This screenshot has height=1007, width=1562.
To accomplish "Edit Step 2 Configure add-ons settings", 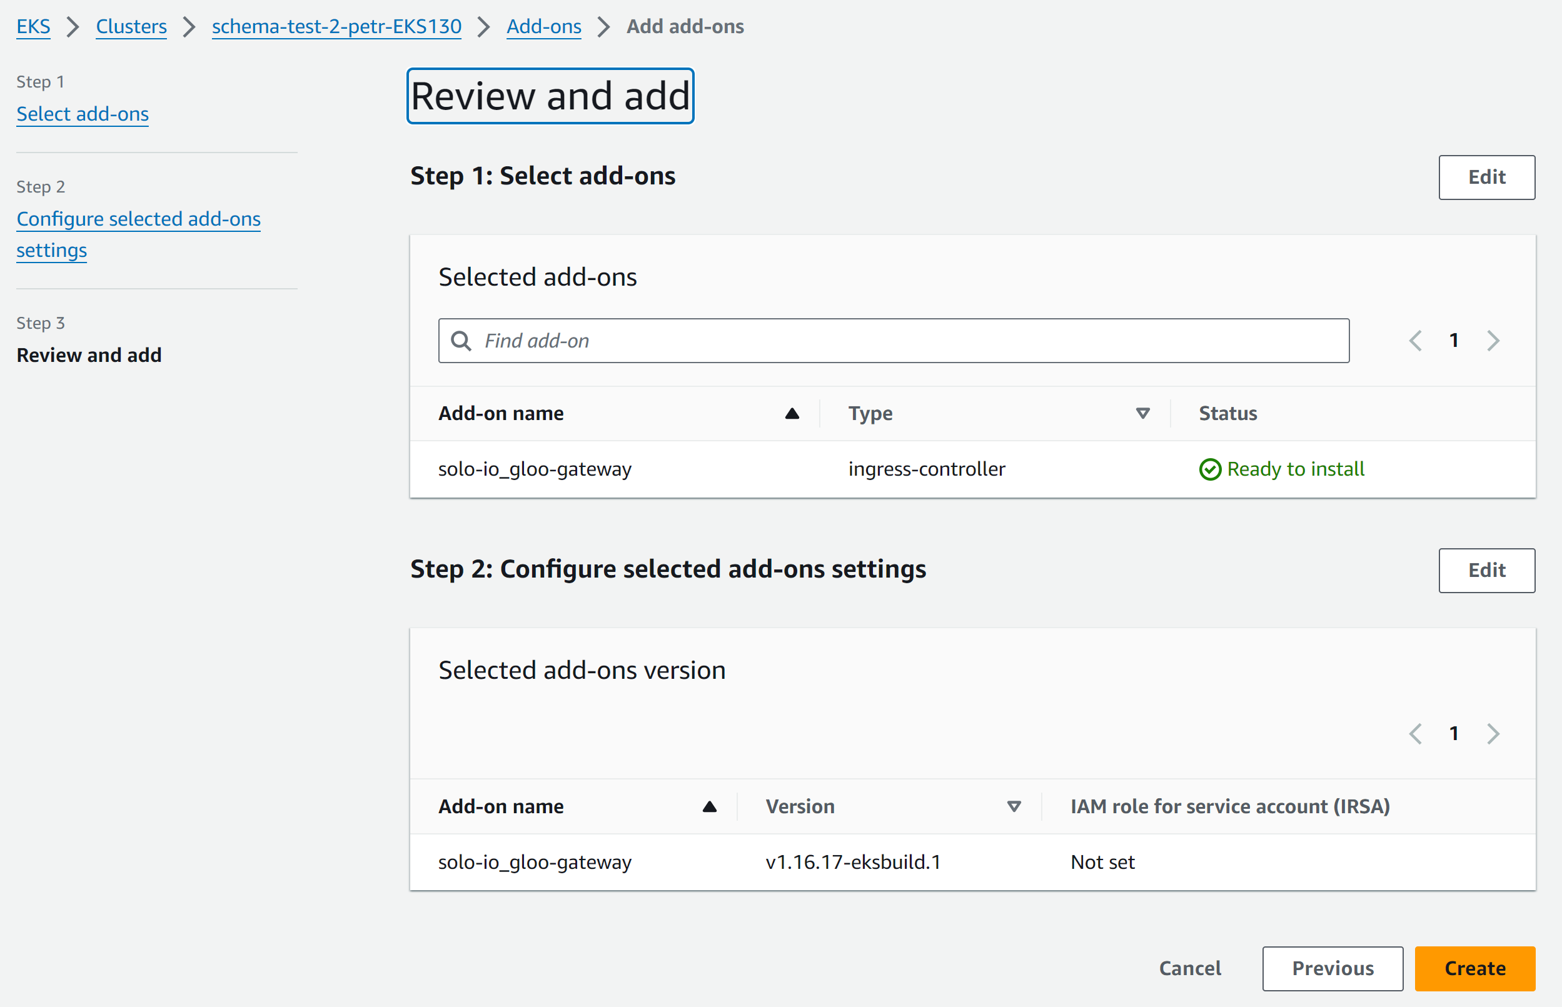I will click(x=1486, y=570).
